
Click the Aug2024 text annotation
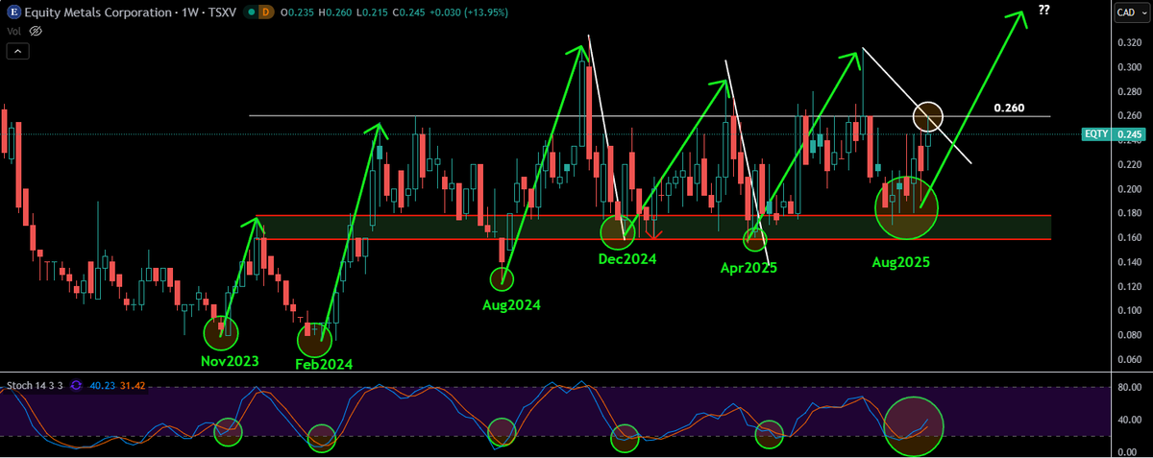[511, 305]
